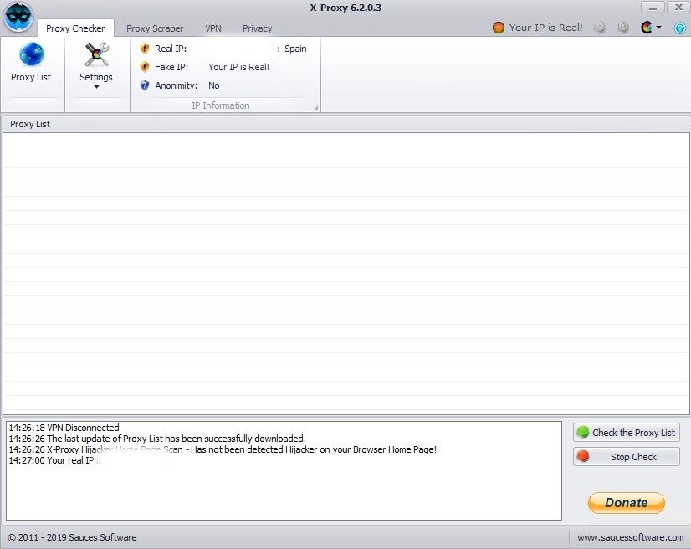Switch to the Proxy Checker tab
This screenshot has height=549, width=691.
coord(75,28)
